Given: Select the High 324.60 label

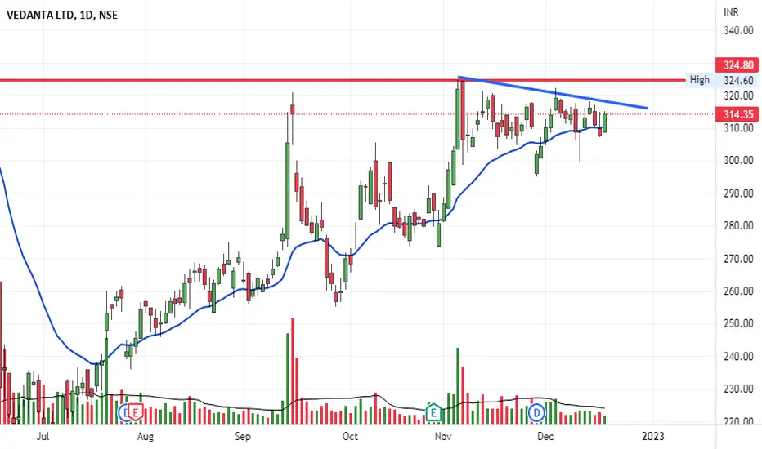Looking at the screenshot, I should coord(723,80).
